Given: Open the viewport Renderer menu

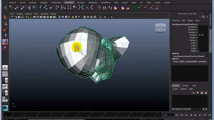Looking at the screenshot, I should coord(44,14).
